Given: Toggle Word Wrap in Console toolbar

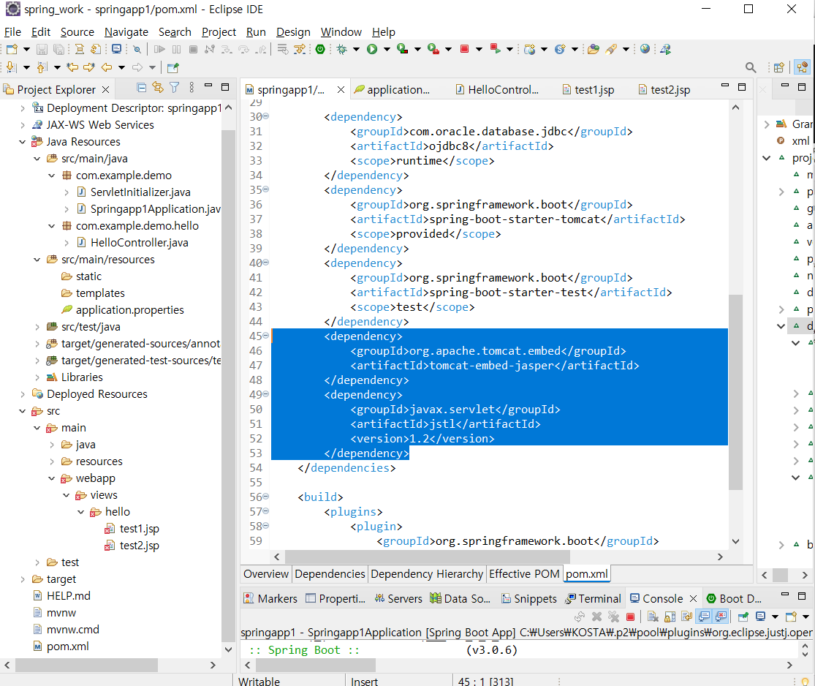Looking at the screenshot, I should coord(687,617).
